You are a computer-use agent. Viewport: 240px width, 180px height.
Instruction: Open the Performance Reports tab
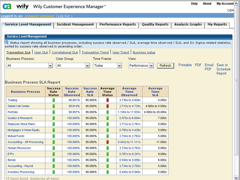118,25
